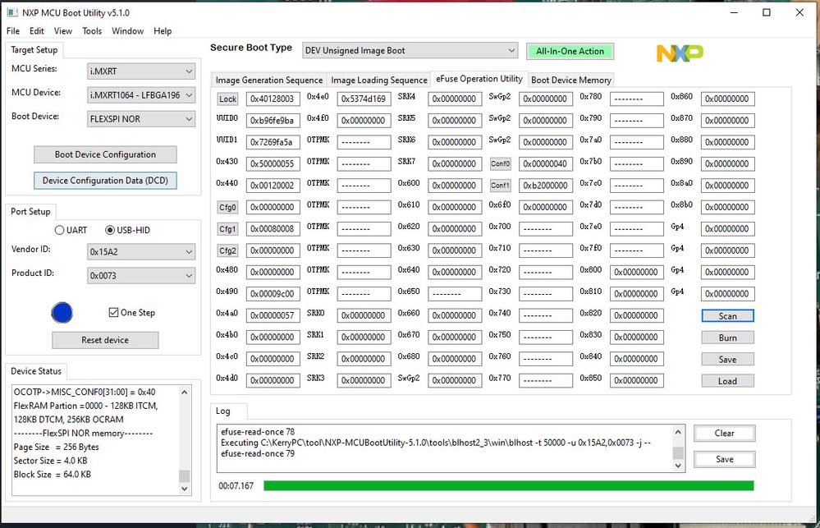Click the Cfg1 fuse button
820x528 pixels.
[228, 228]
